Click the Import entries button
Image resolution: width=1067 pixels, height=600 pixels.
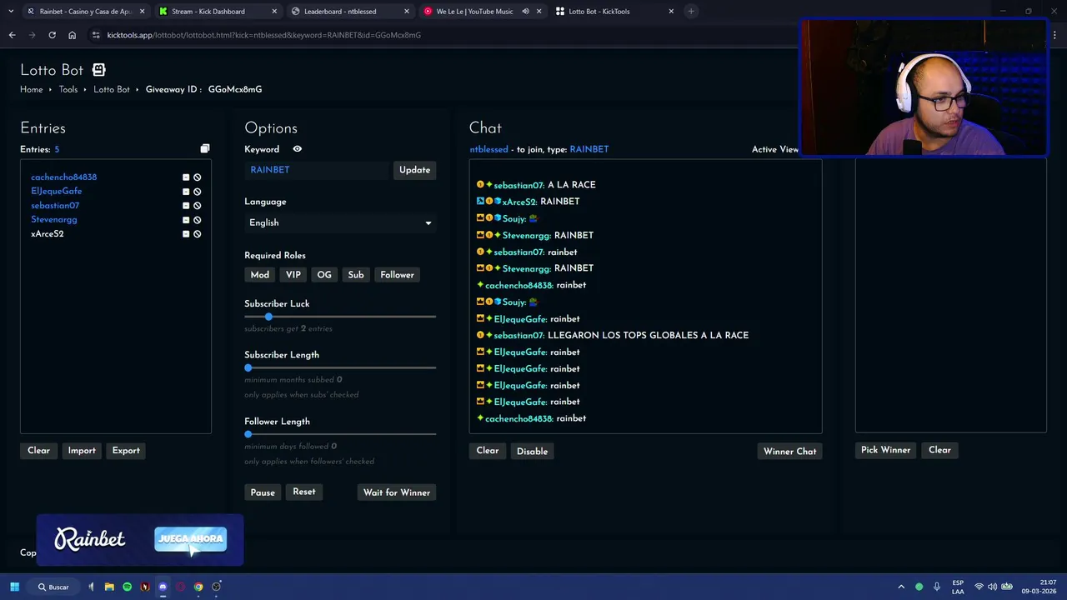pos(82,451)
